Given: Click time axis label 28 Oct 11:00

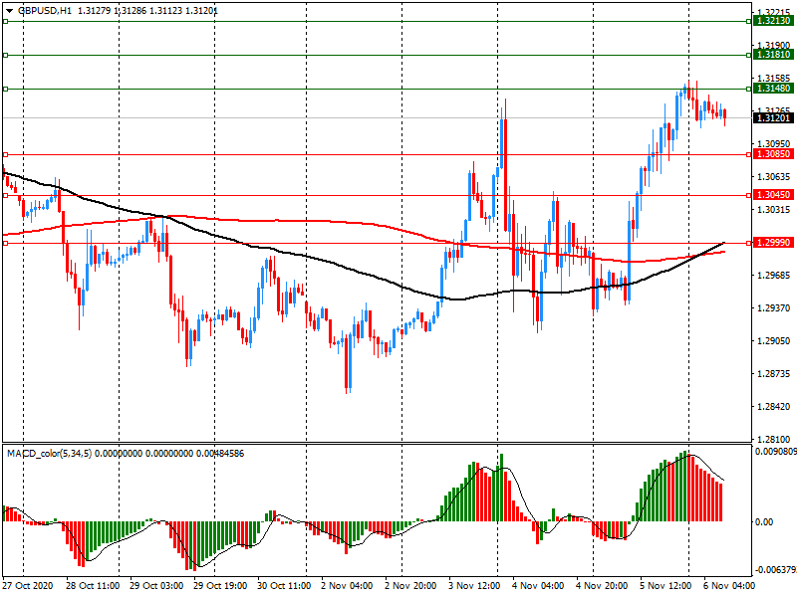Looking at the screenshot, I should (93, 586).
